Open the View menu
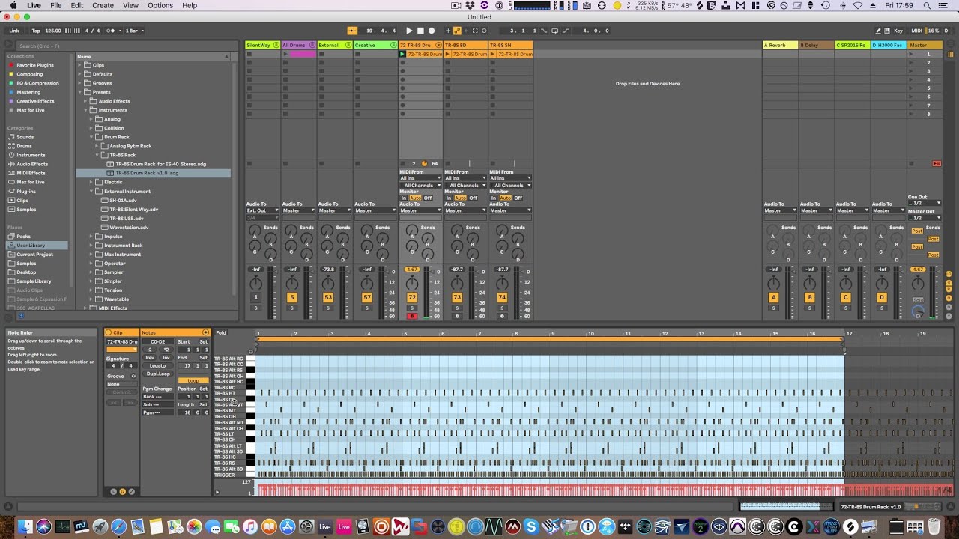 coord(130,5)
